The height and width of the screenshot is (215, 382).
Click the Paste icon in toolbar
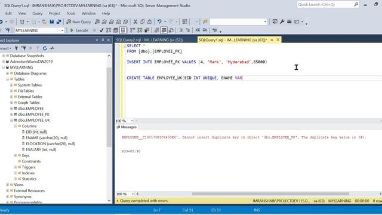(x=149, y=22)
